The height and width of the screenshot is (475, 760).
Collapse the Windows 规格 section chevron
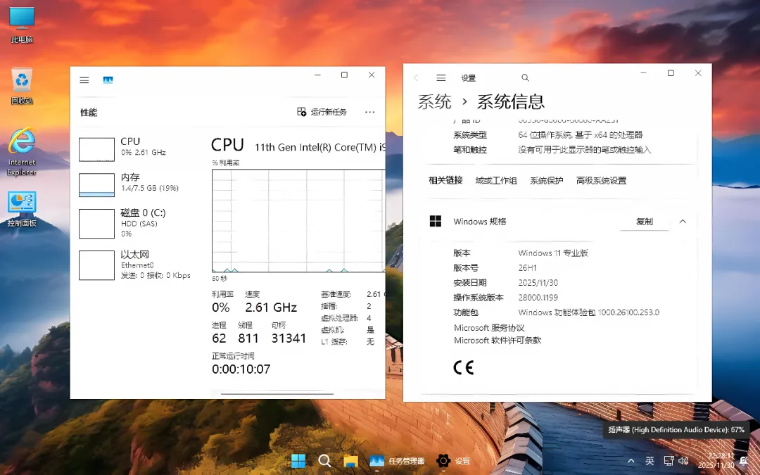683,222
